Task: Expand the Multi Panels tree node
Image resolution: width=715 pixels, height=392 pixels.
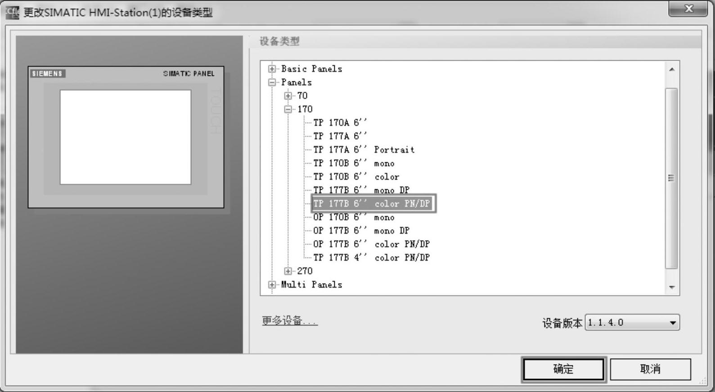Action: [272, 285]
